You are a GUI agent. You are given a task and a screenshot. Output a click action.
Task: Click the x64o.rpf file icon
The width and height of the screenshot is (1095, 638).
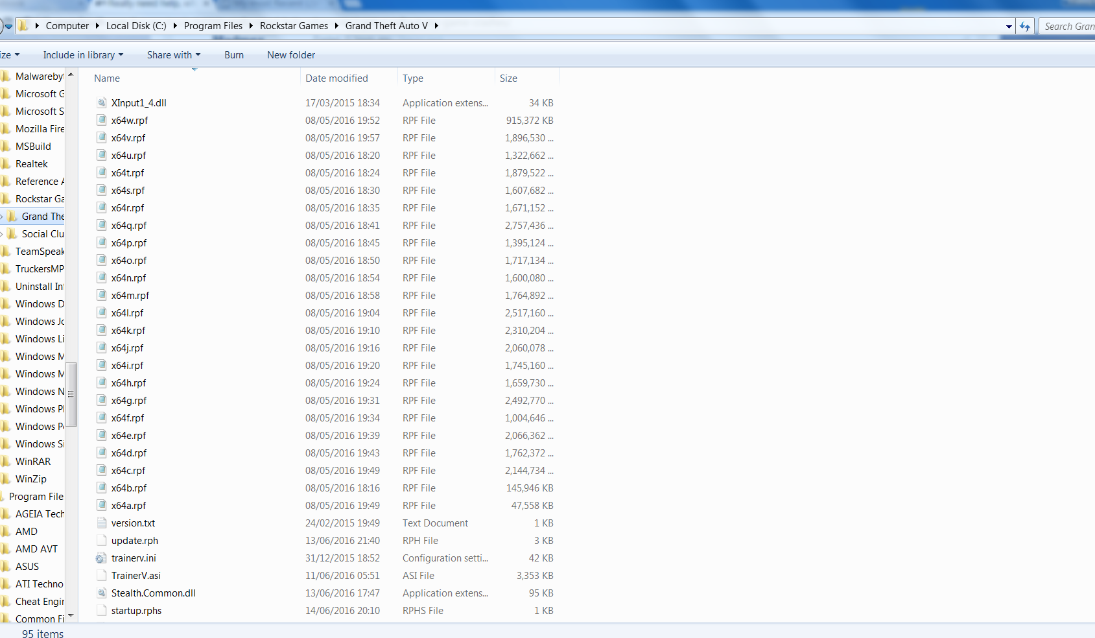(101, 260)
